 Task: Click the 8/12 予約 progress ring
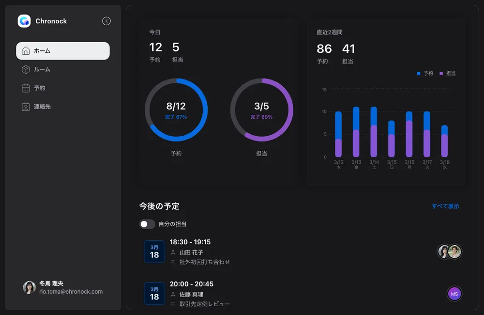pos(176,110)
